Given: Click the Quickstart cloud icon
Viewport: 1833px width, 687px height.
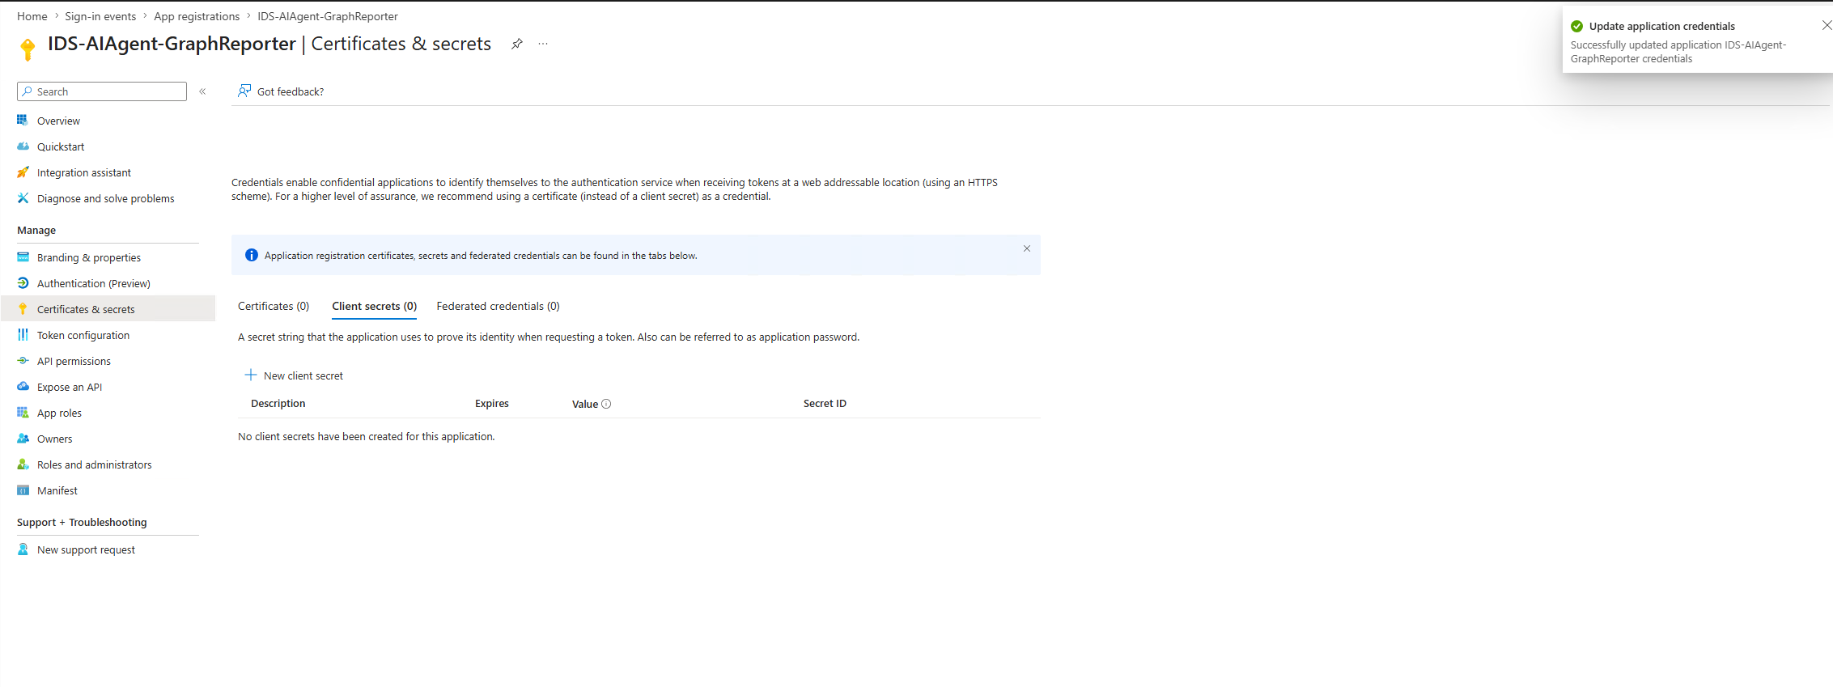Looking at the screenshot, I should (23, 146).
